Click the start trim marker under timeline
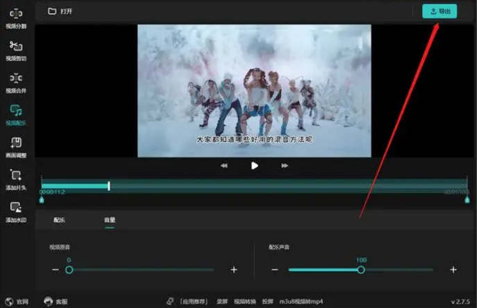 pos(42,200)
